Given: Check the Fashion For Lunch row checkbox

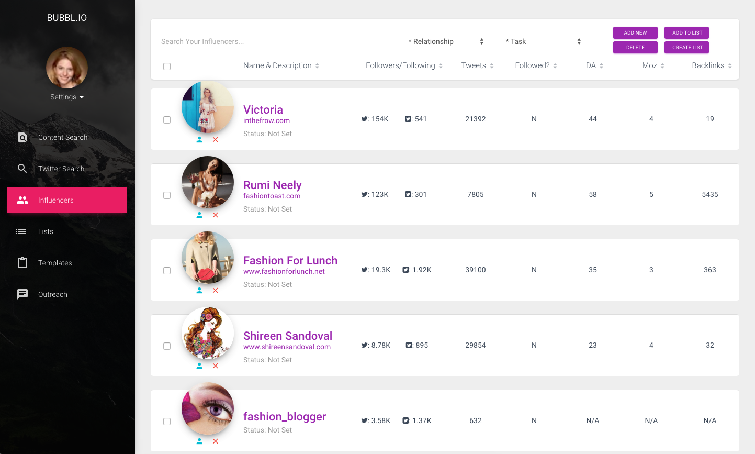Looking at the screenshot, I should [x=167, y=271].
